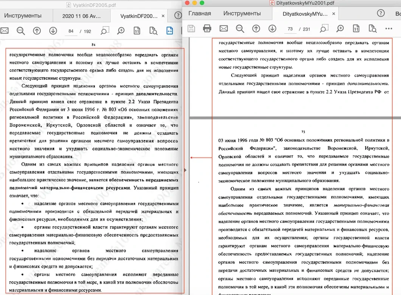
Task: Go to previous page in DityatkovskyMYu2001 window
Action: pos(256,28)
